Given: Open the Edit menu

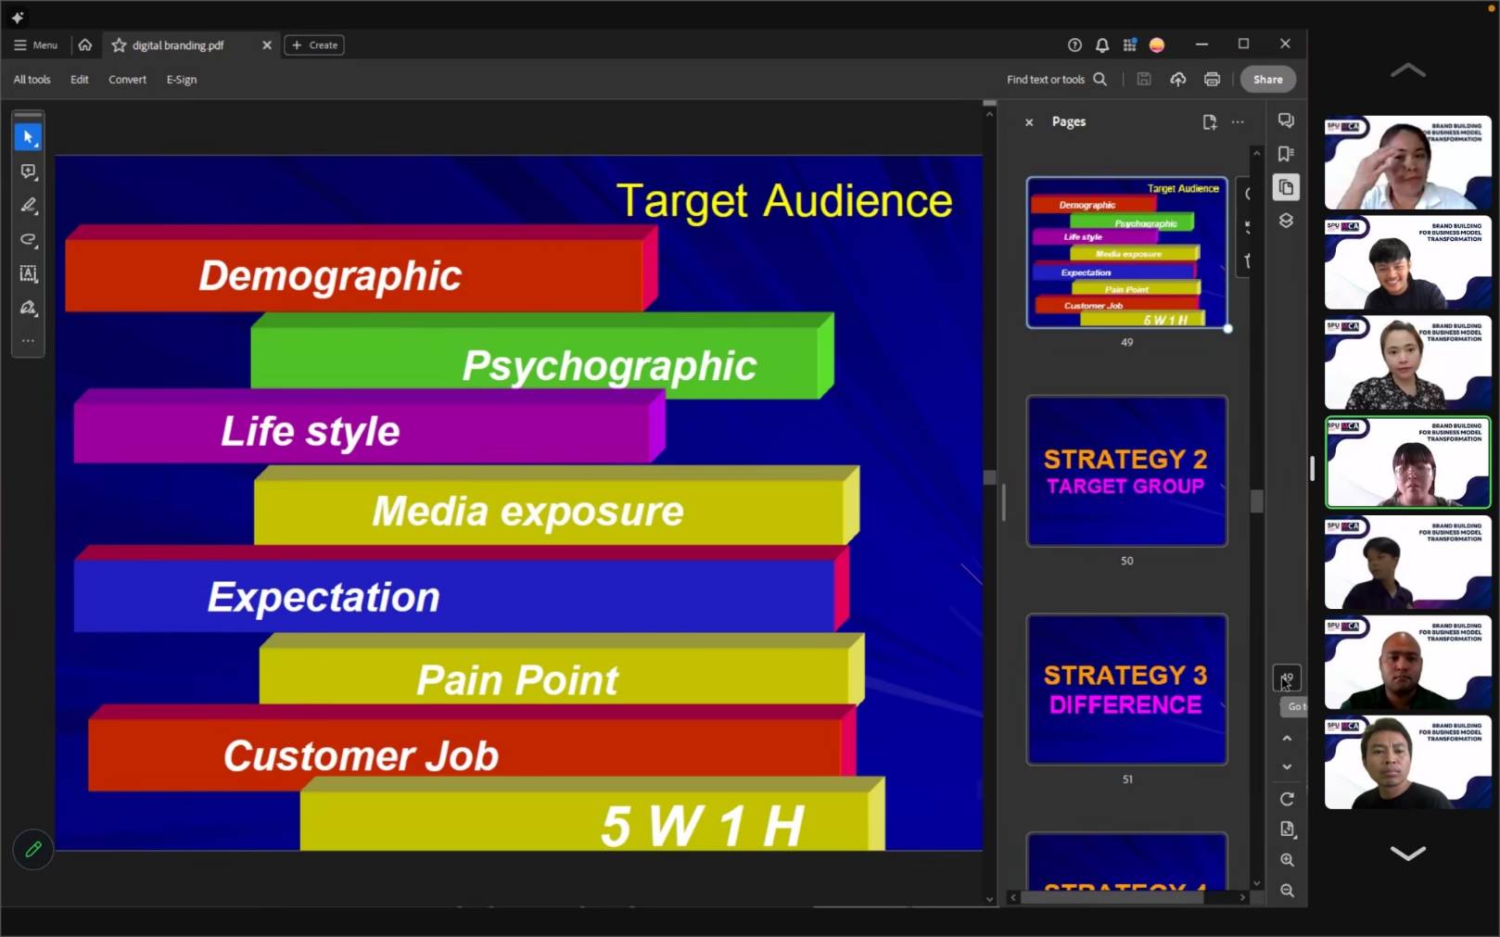Looking at the screenshot, I should click(x=80, y=80).
